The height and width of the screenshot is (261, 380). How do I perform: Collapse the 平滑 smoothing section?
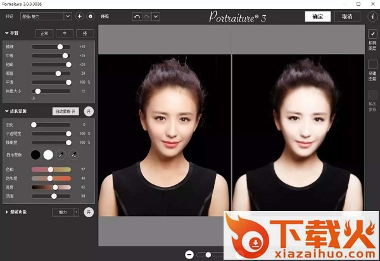7,33
